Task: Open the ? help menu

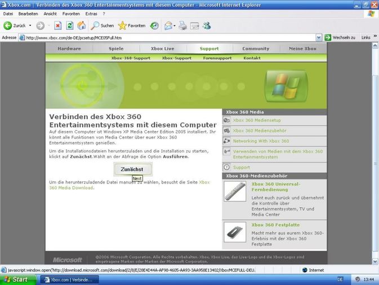Action: click(104, 14)
